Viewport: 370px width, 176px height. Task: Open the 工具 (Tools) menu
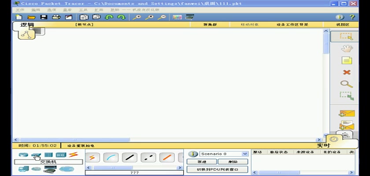pyautogui.click(x=83, y=10)
